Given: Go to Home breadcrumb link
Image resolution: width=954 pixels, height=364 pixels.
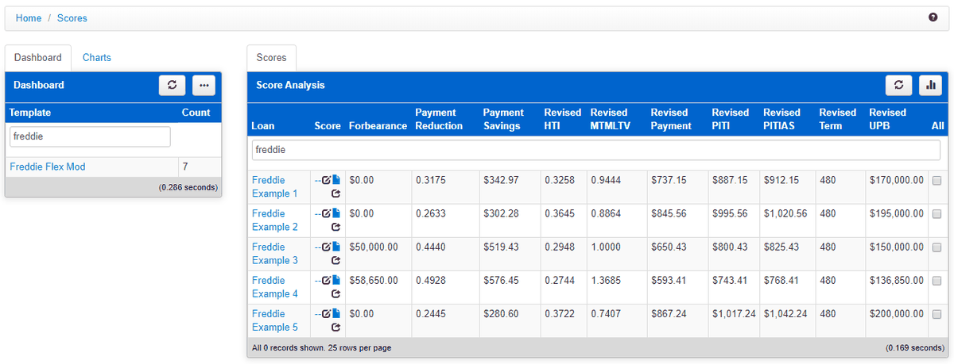Looking at the screenshot, I should 28,17.
